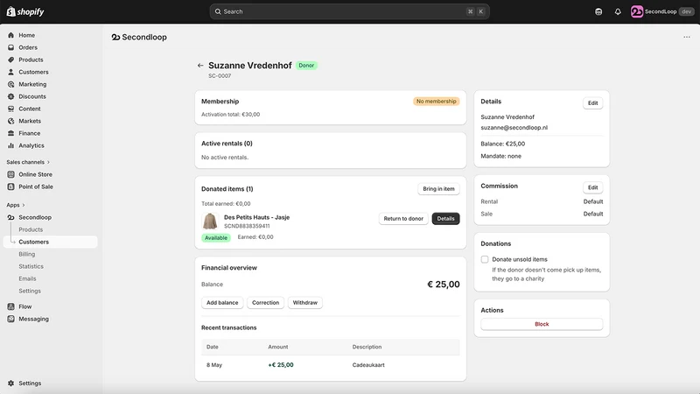Click the Cadeaukaart description cell
This screenshot has height=394, width=700.
coord(368,365)
